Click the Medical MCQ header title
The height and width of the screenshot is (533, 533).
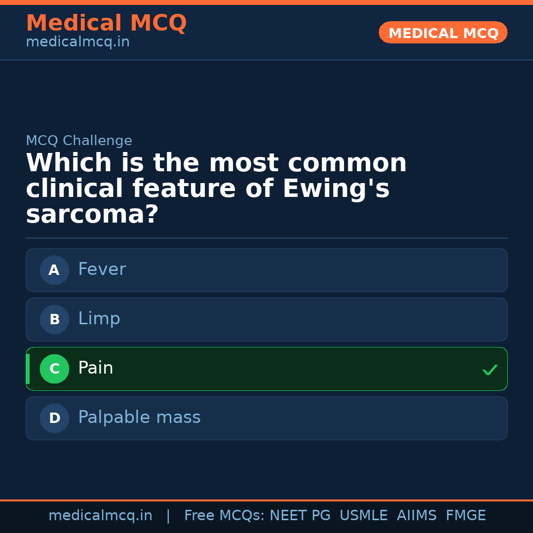tap(106, 23)
